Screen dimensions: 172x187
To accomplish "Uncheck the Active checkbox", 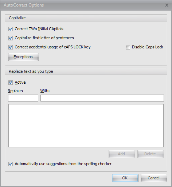I will pyautogui.click(x=11, y=83).
